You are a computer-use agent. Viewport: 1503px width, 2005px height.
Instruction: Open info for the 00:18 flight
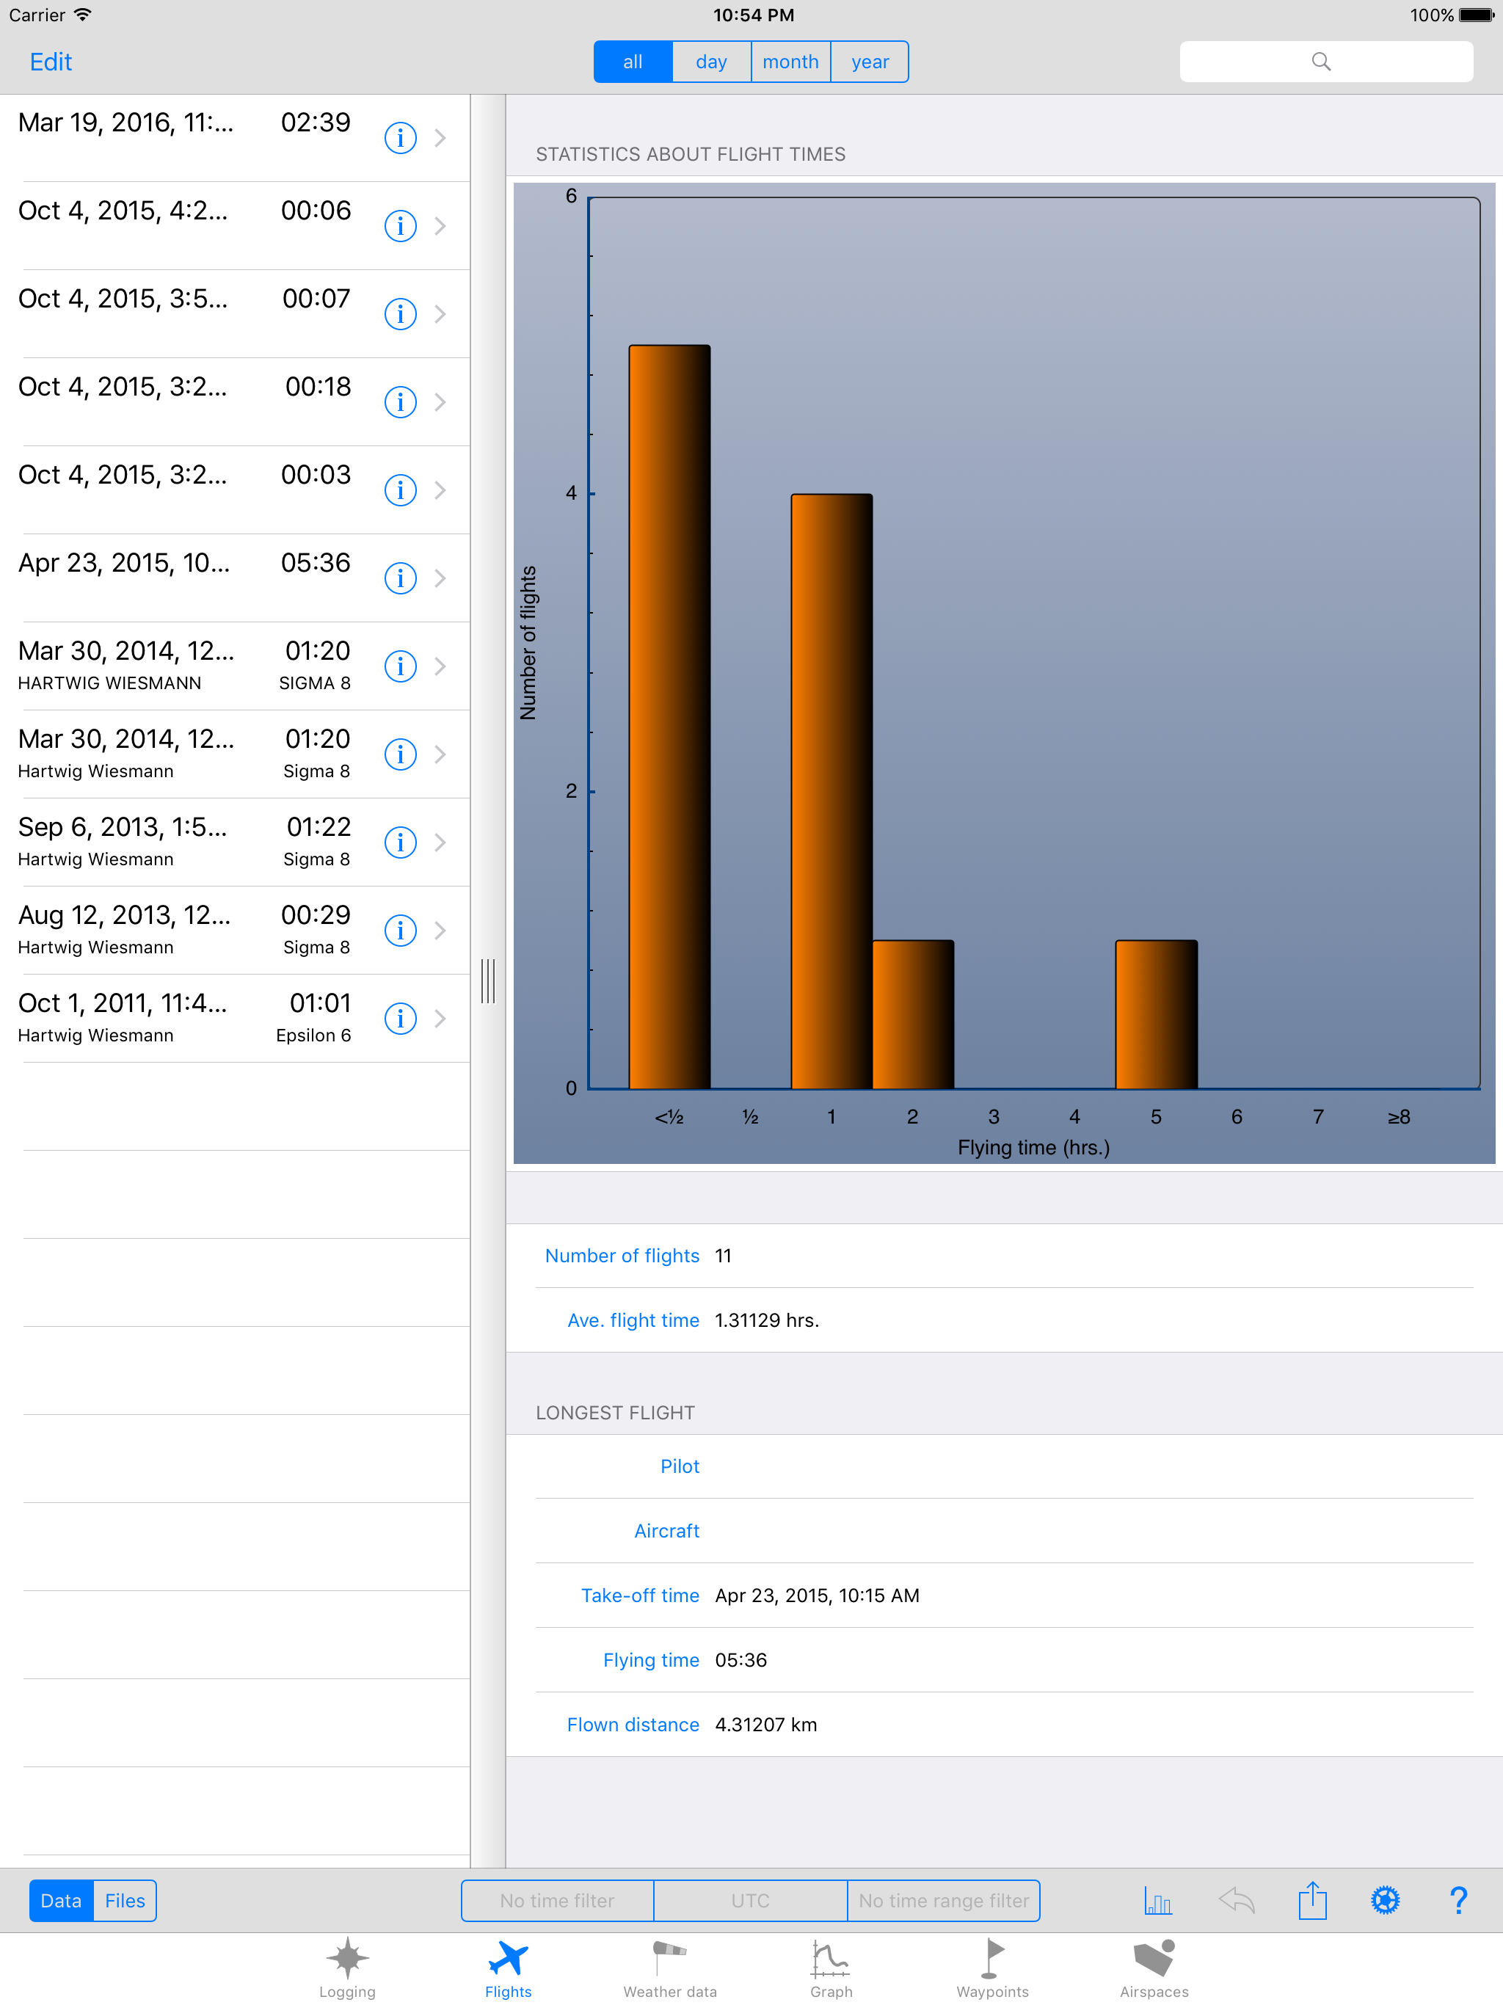[x=400, y=401]
